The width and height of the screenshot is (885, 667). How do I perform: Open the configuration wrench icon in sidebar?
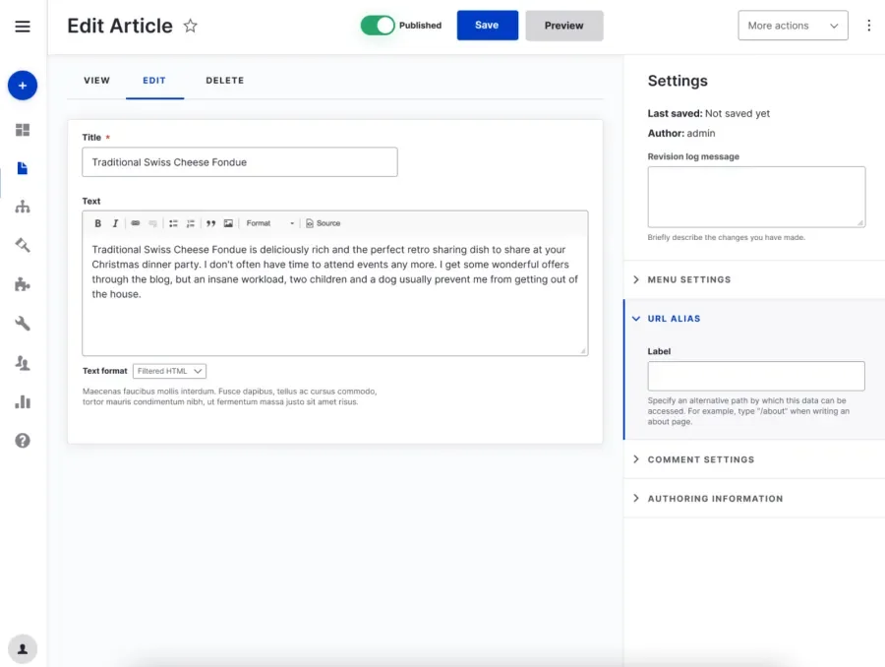pyautogui.click(x=23, y=323)
